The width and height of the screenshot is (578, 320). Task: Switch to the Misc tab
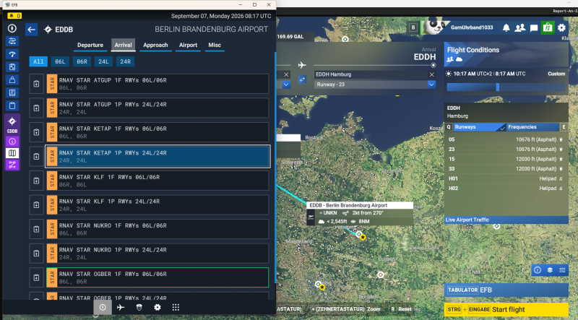tap(215, 45)
